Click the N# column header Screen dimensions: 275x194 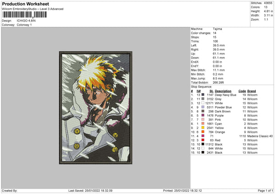[x=198, y=91]
